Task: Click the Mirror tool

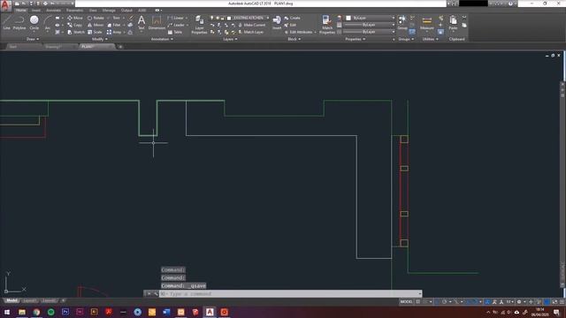Action: tap(96, 25)
